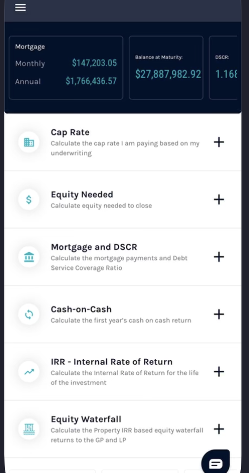Click the Equity Waterfall icon
249x473 pixels.
pos(29,429)
